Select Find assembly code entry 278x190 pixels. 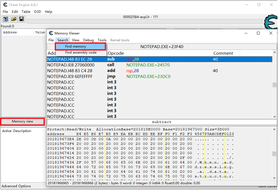tap(81, 52)
